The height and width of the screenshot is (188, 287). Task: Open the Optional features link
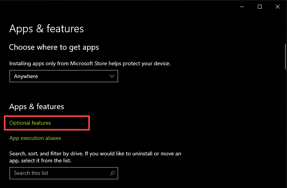click(x=30, y=123)
